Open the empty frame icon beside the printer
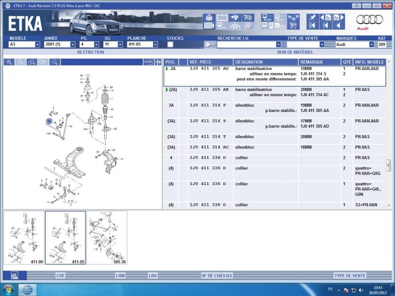Screen dimensions: 395x296 (222, 18)
